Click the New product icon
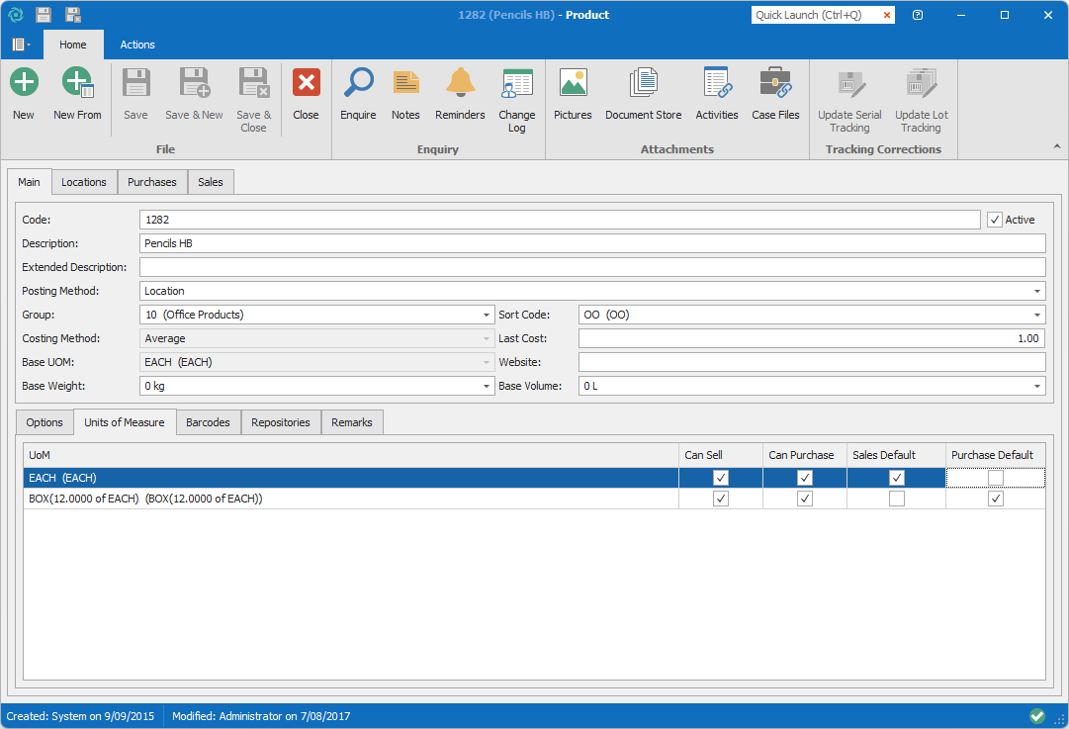Viewport: 1069px width, 729px height. [24, 83]
